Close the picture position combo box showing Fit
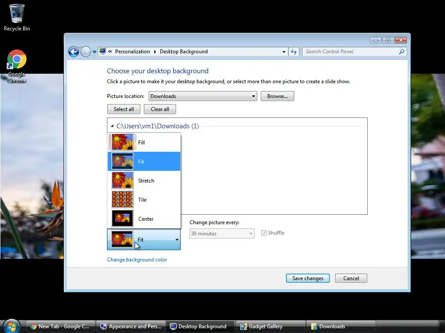Viewport: 445px width, 333px height. [143, 239]
